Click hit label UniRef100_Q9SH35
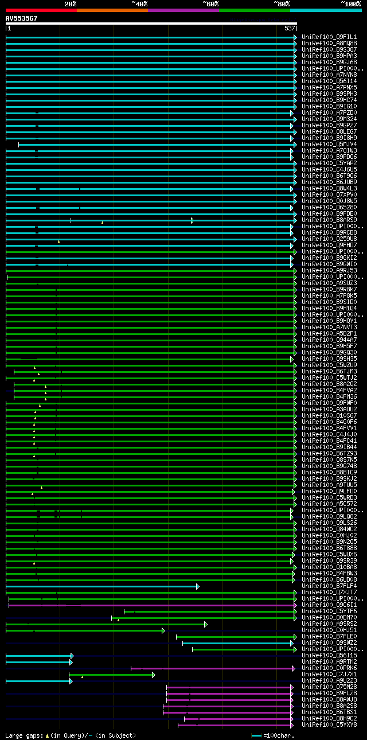Viewport: 367px width, 740px height. (329, 359)
